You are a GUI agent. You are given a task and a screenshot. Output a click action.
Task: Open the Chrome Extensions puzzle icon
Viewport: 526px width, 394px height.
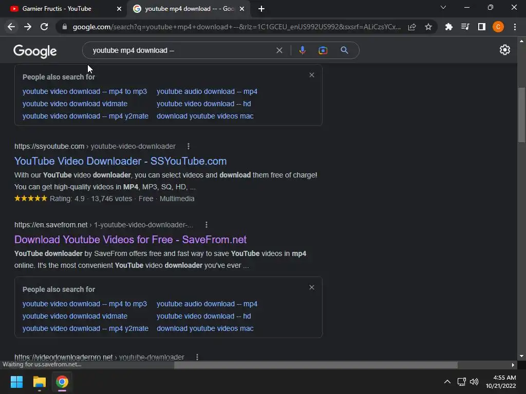pos(448,27)
